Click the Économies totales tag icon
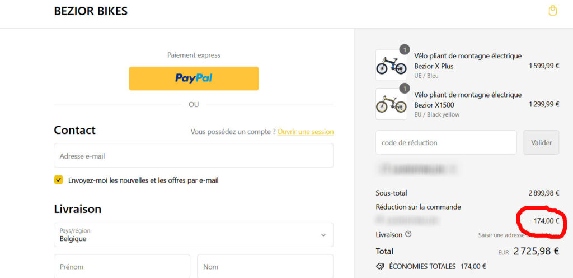This screenshot has width=573, height=278. pos(380,266)
